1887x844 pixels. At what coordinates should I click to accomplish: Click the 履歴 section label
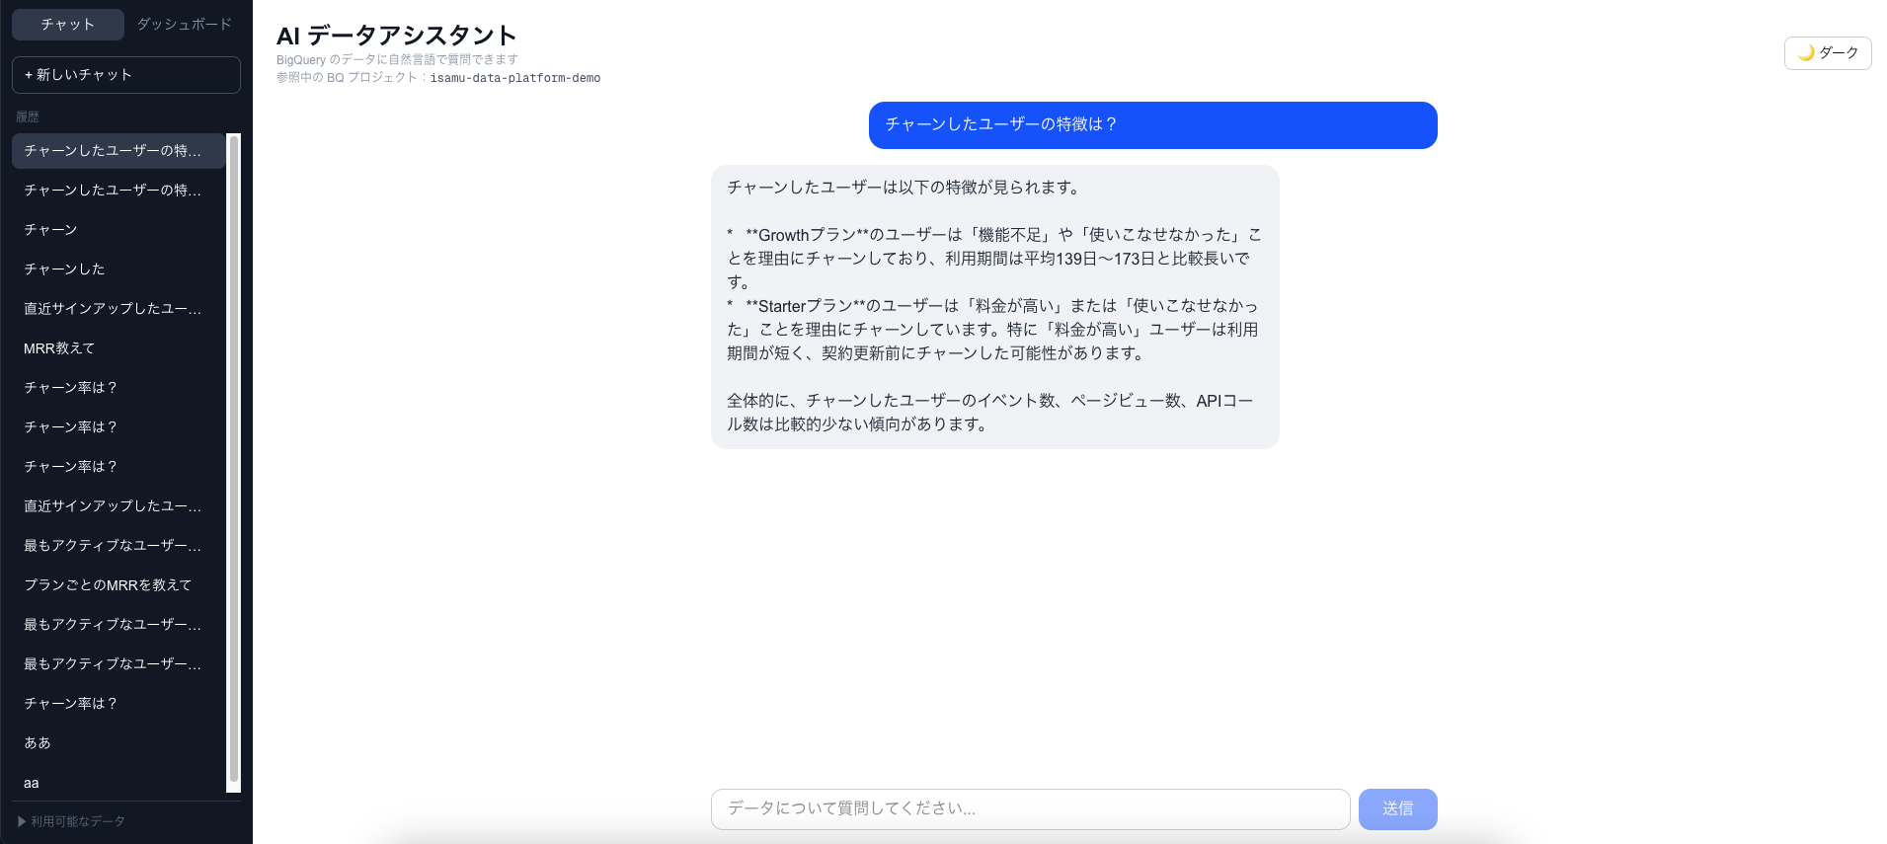point(28,116)
